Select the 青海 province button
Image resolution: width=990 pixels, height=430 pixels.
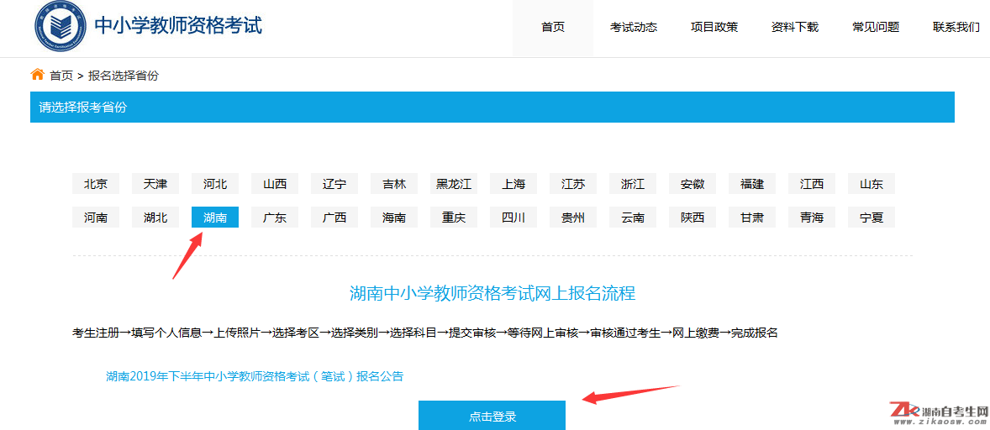click(x=811, y=218)
